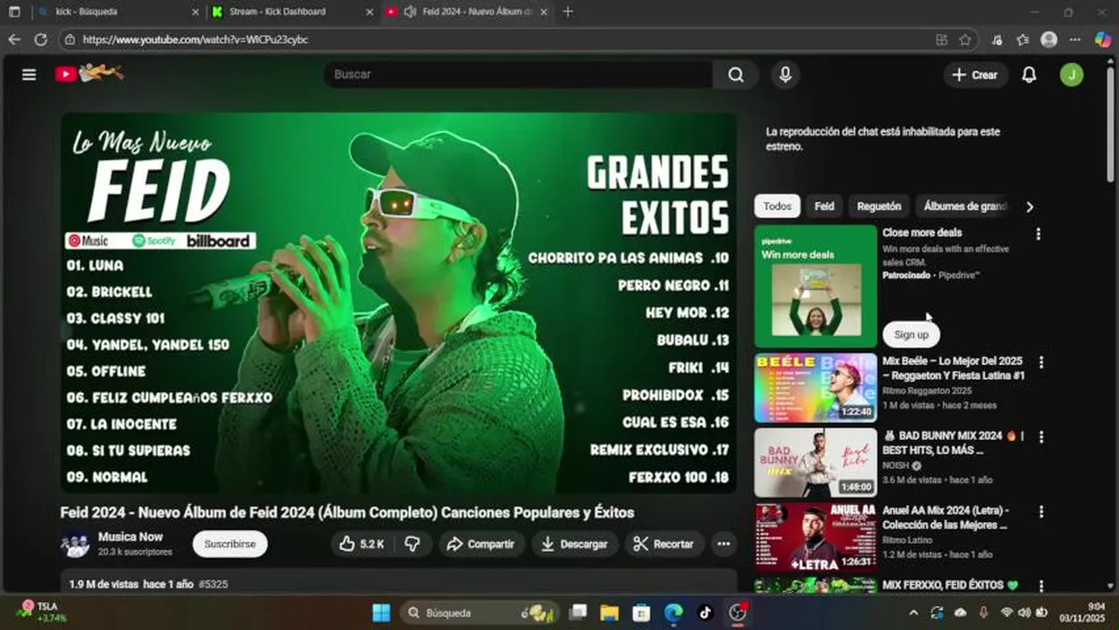This screenshot has width=1119, height=630.
Task: Open the TSLA stock widget
Action: pyautogui.click(x=42, y=612)
